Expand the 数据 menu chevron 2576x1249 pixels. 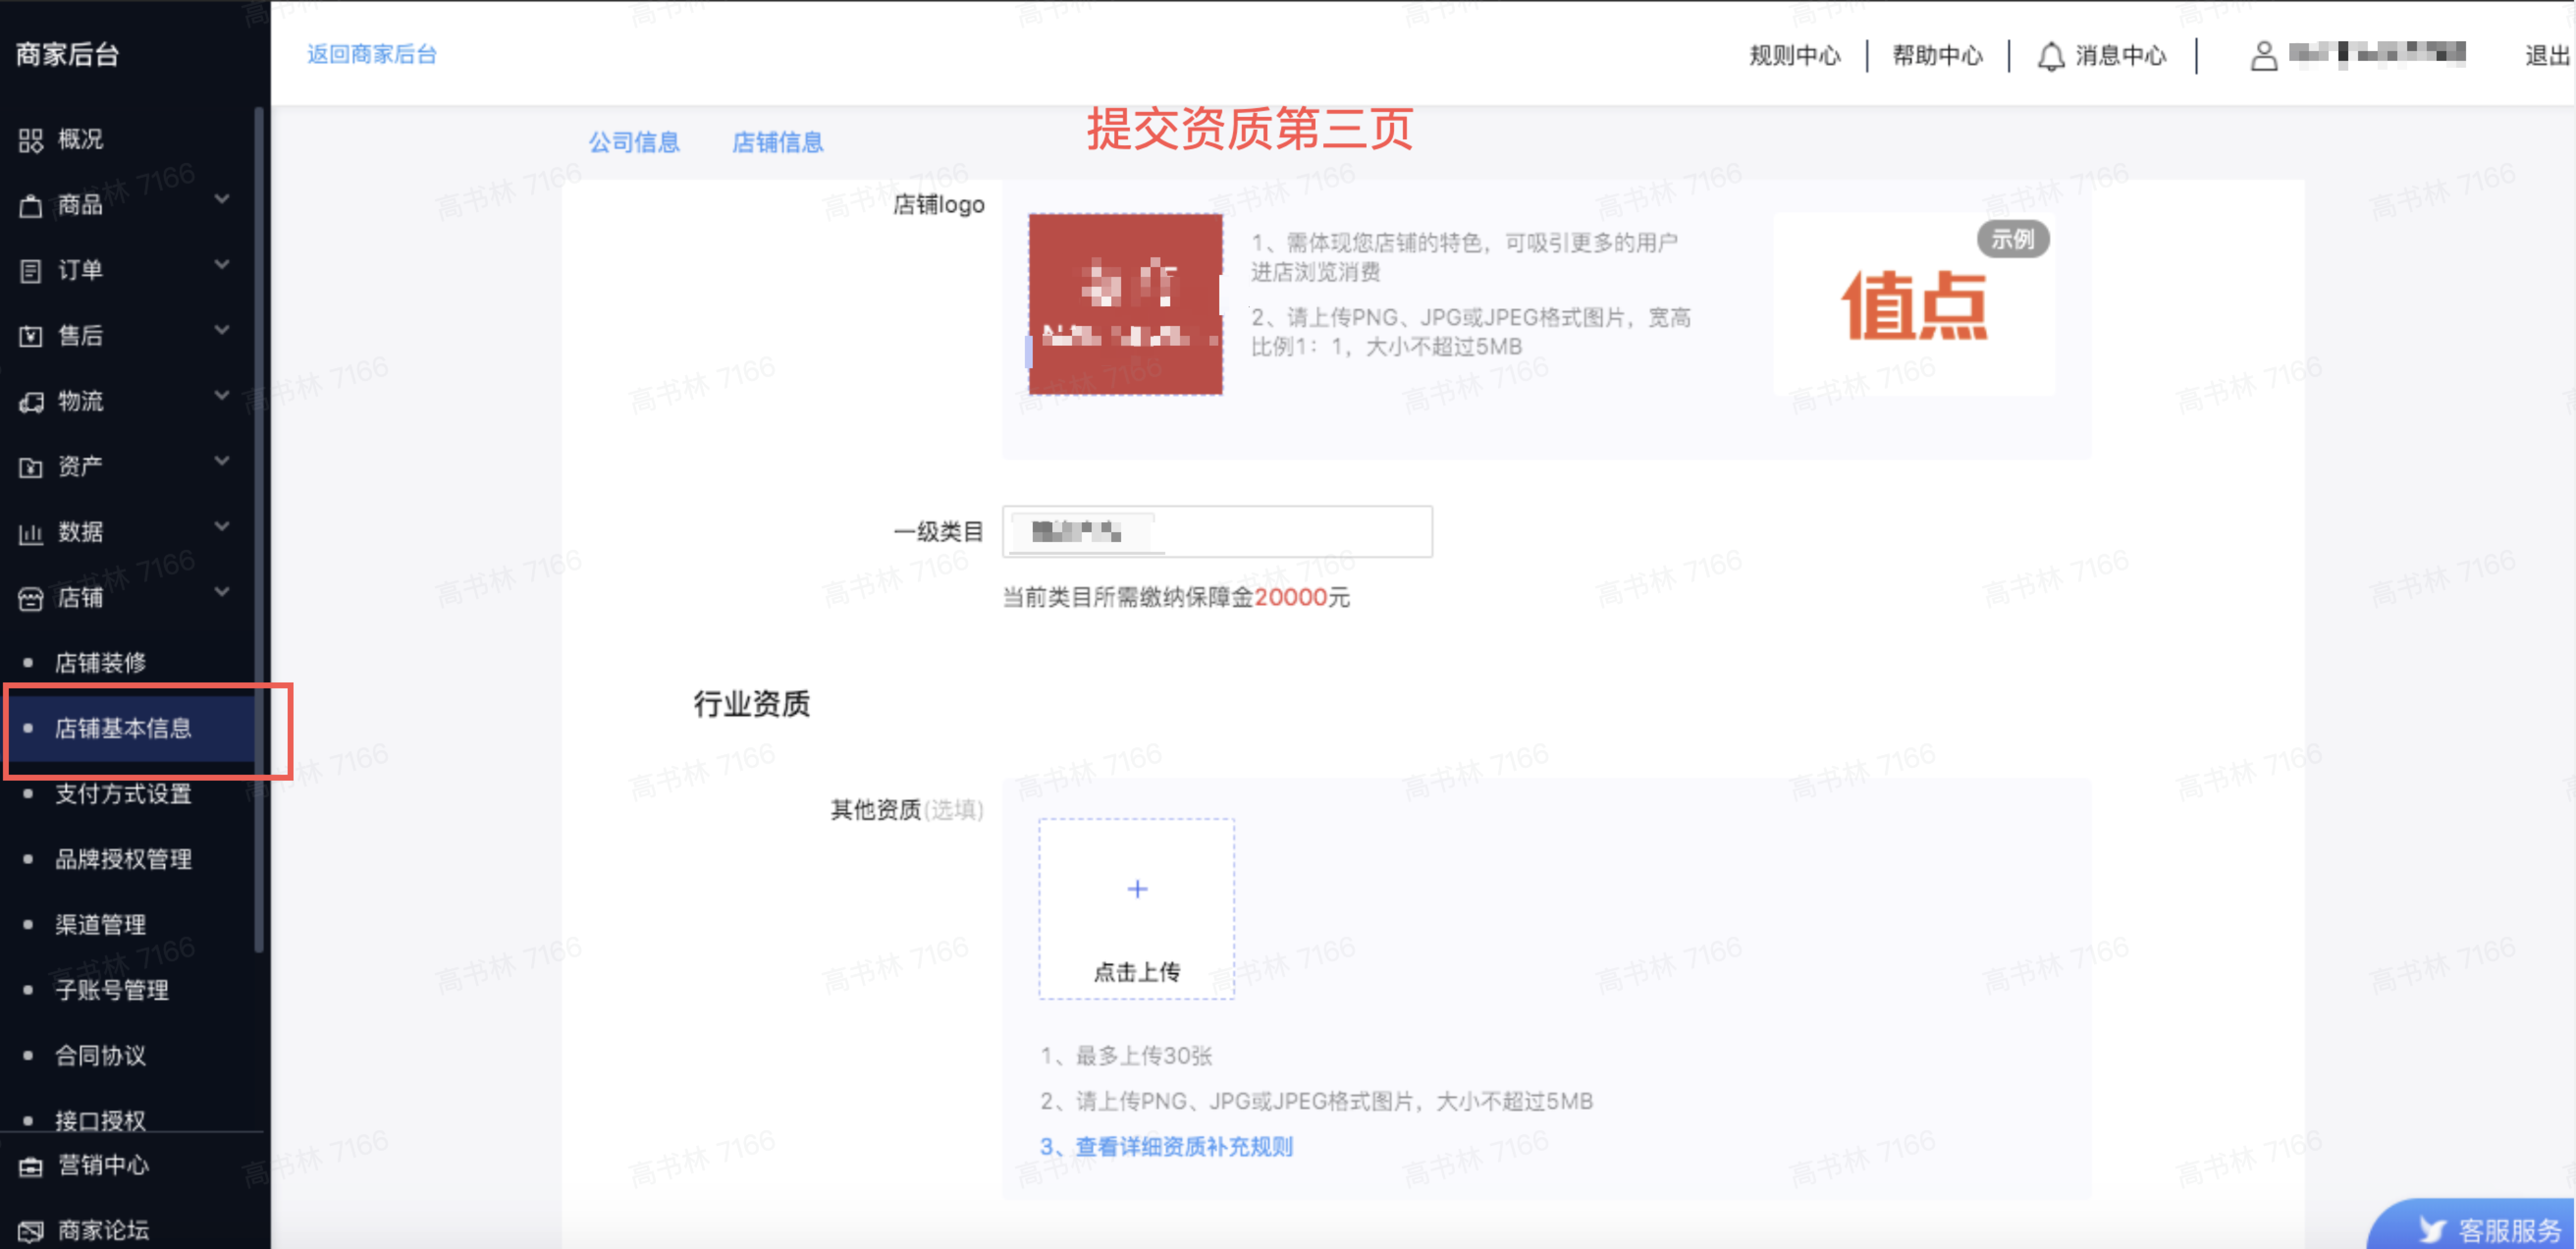pyautogui.click(x=222, y=526)
